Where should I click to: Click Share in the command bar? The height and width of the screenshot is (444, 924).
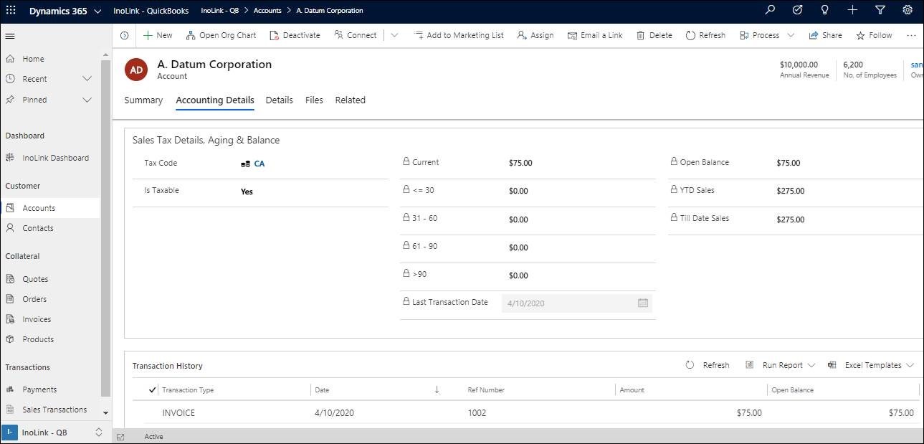point(826,35)
